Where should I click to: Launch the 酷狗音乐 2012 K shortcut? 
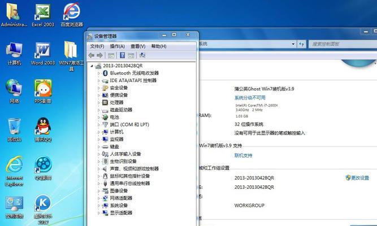[x=43, y=210]
